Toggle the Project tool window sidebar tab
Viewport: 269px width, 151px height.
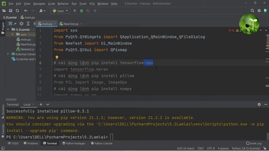click(3, 28)
